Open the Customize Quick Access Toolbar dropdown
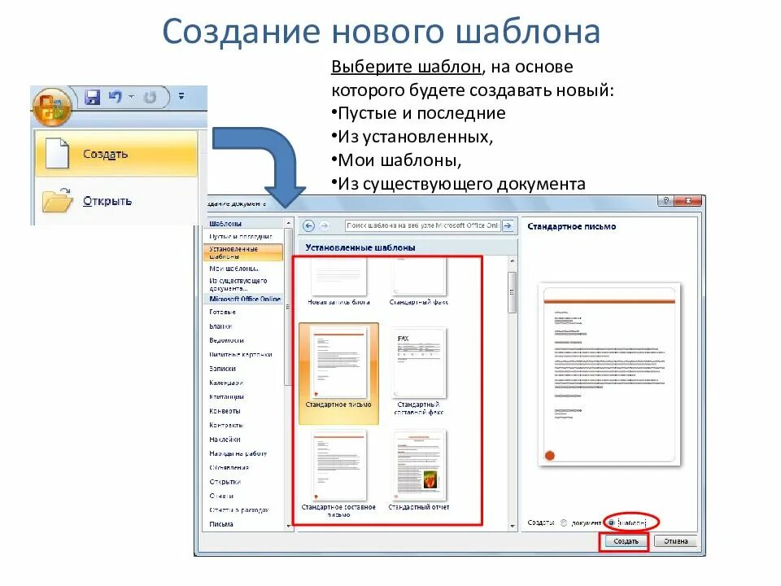Screen dimensions: 781x586 (x=181, y=96)
